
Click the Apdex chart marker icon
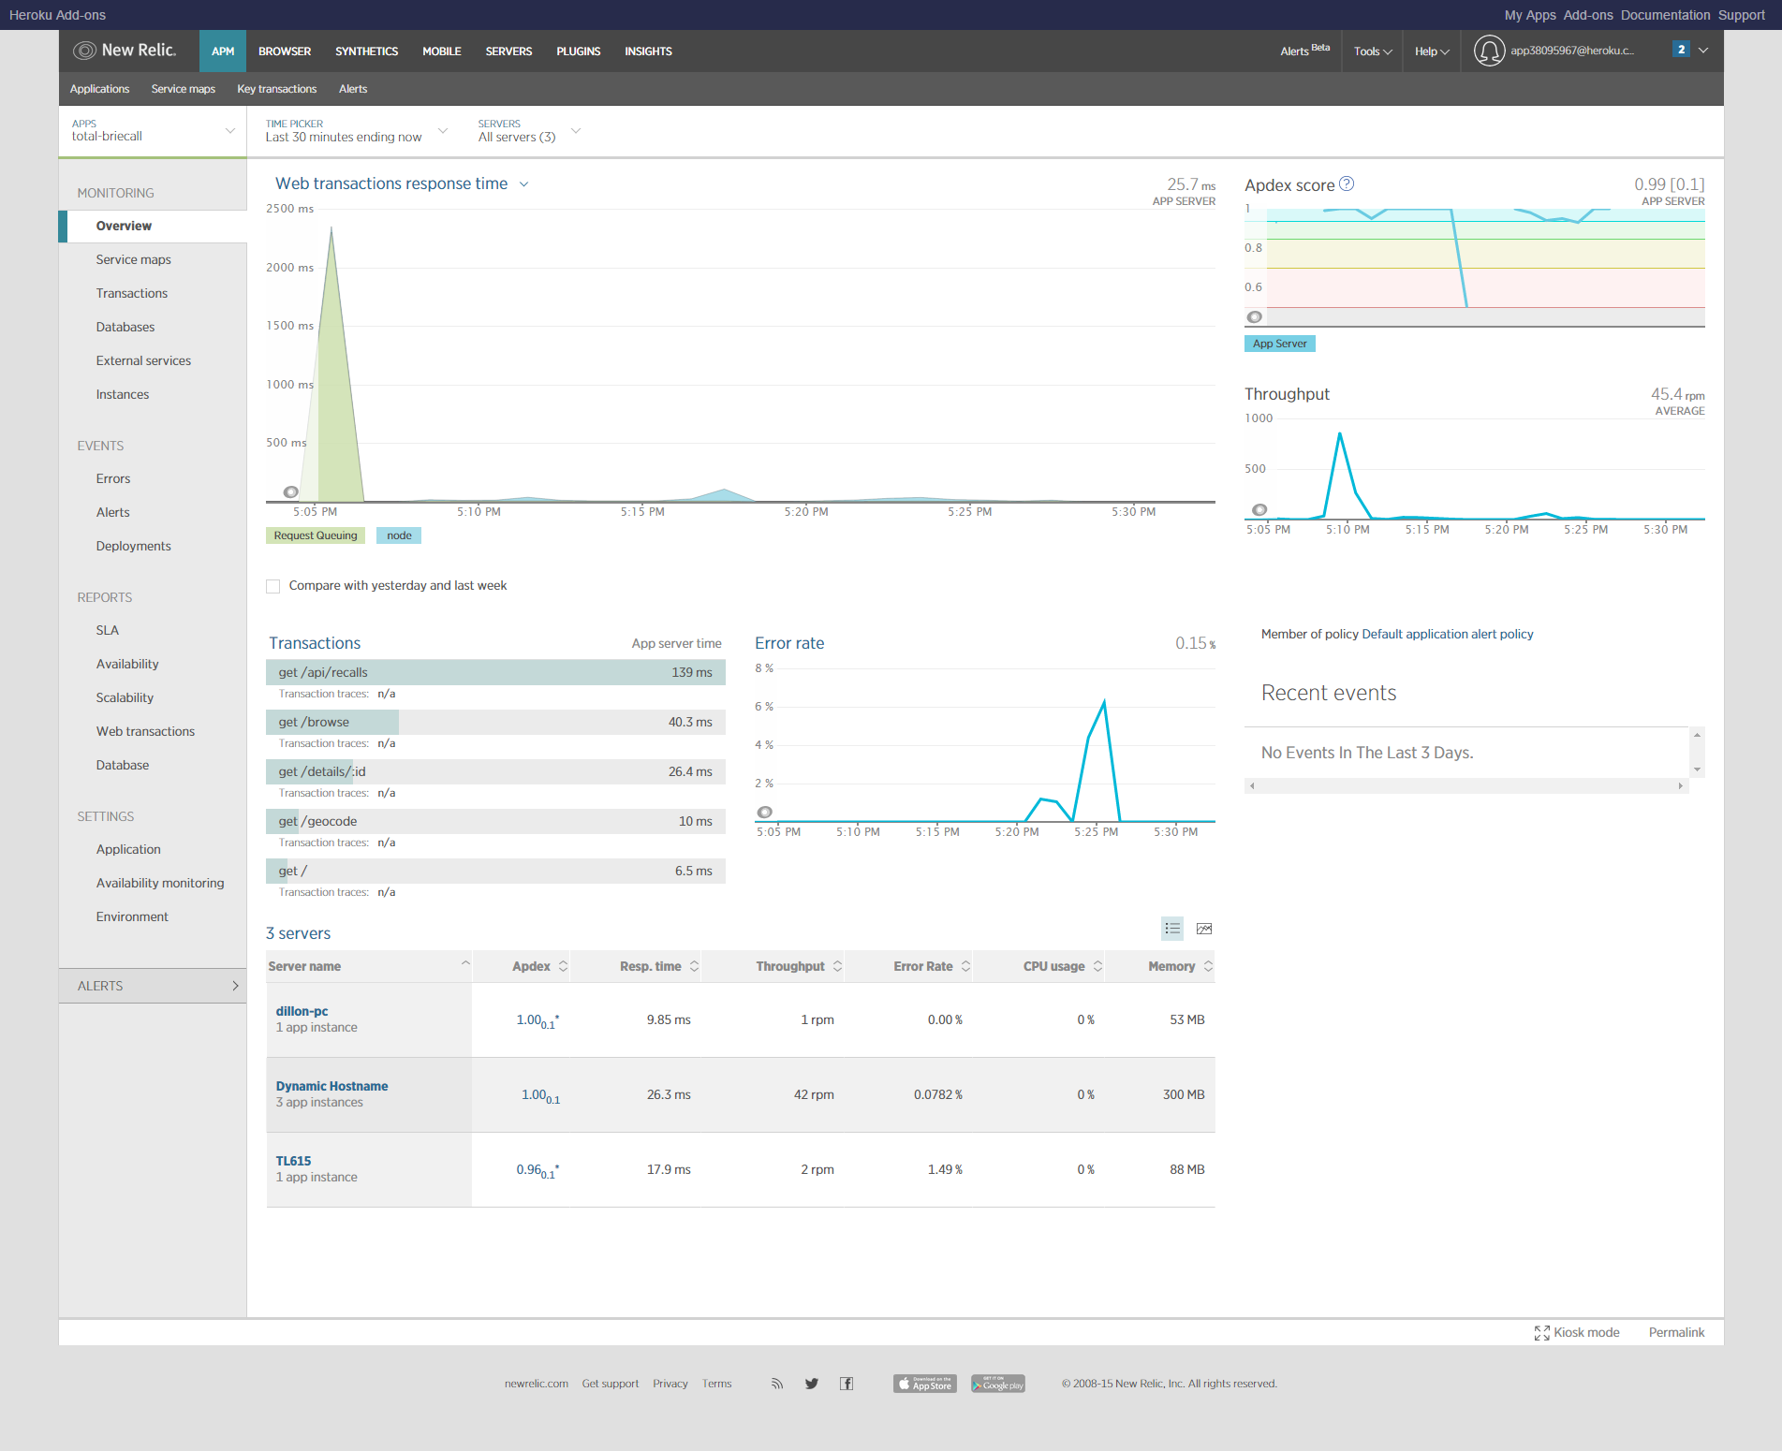pyautogui.click(x=1255, y=316)
